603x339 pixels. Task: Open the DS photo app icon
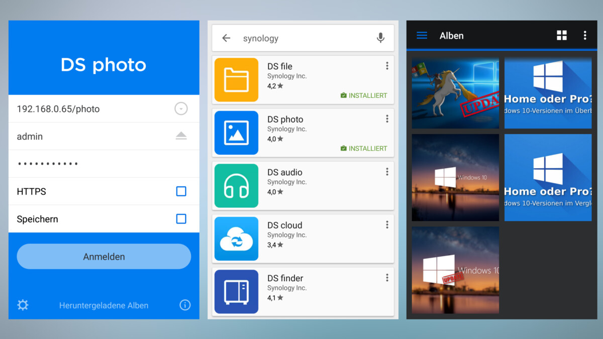click(x=236, y=133)
